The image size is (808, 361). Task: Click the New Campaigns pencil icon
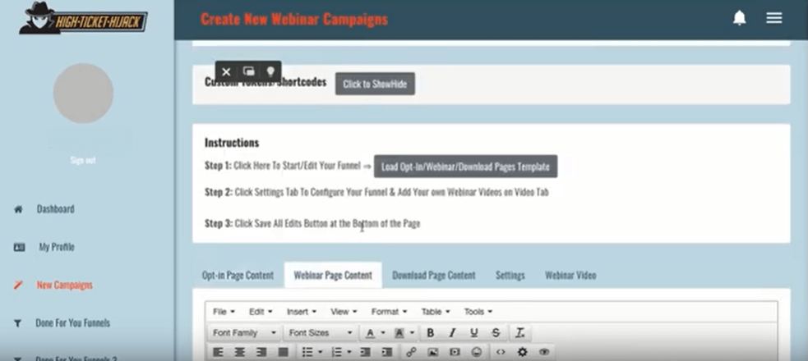click(18, 285)
